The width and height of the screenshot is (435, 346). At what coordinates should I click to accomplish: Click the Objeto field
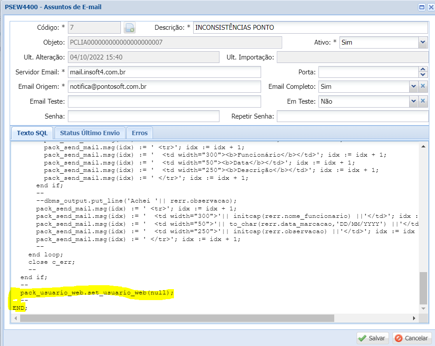[175, 42]
